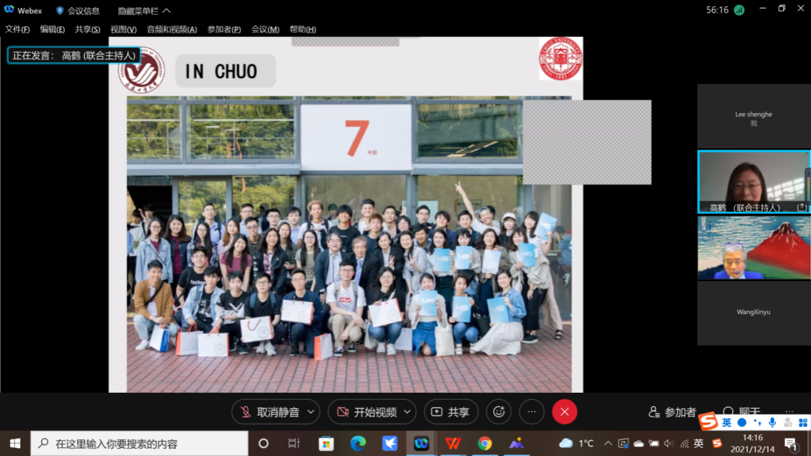Click the Windows taskbar search box
The width and height of the screenshot is (811, 456).
[x=139, y=443]
